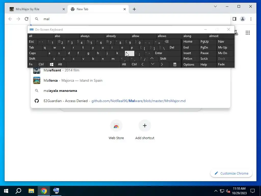Toggle the left Alt key

61,64
